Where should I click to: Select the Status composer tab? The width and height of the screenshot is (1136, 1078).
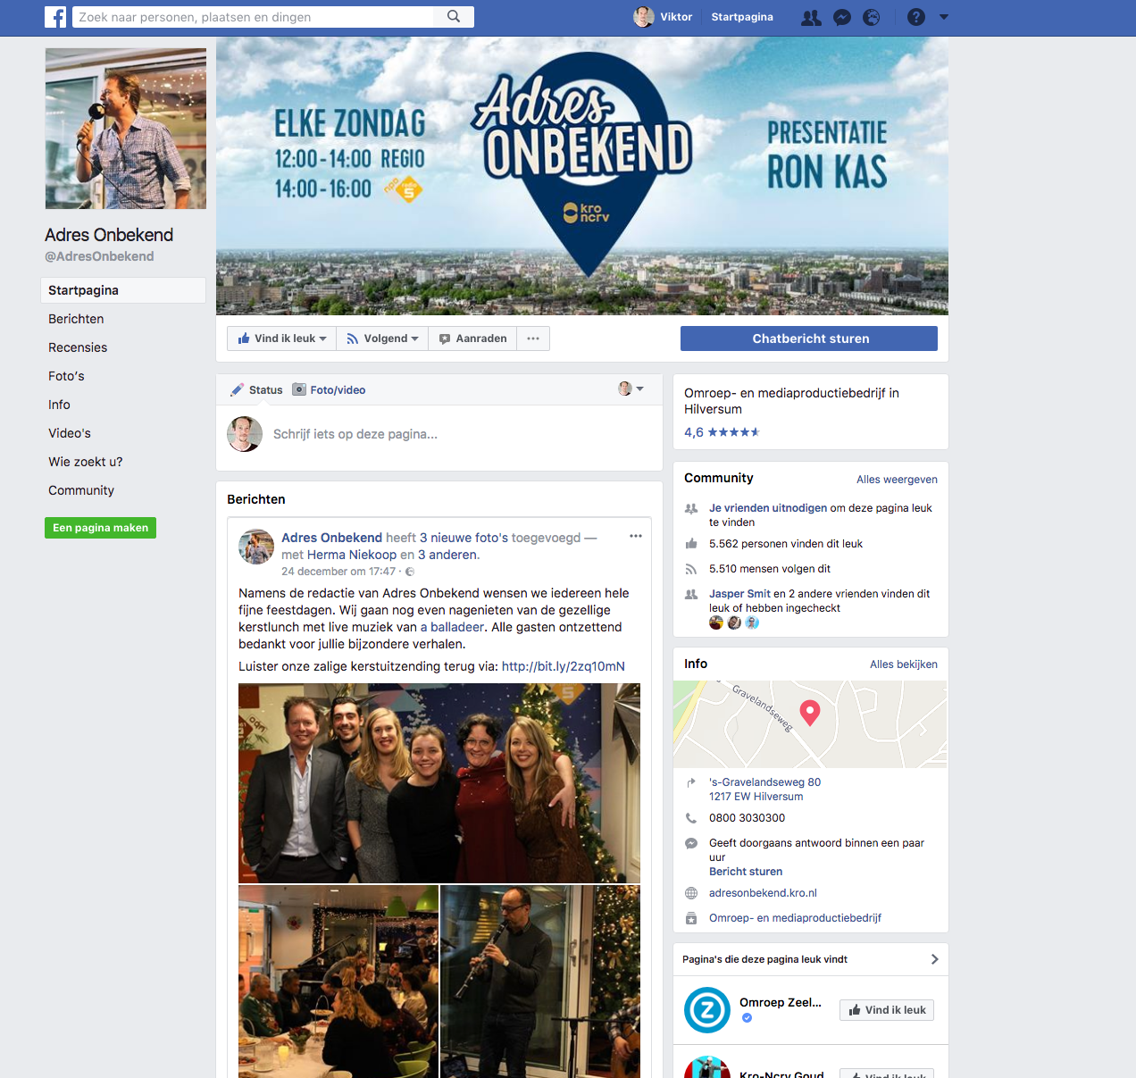[x=256, y=389]
